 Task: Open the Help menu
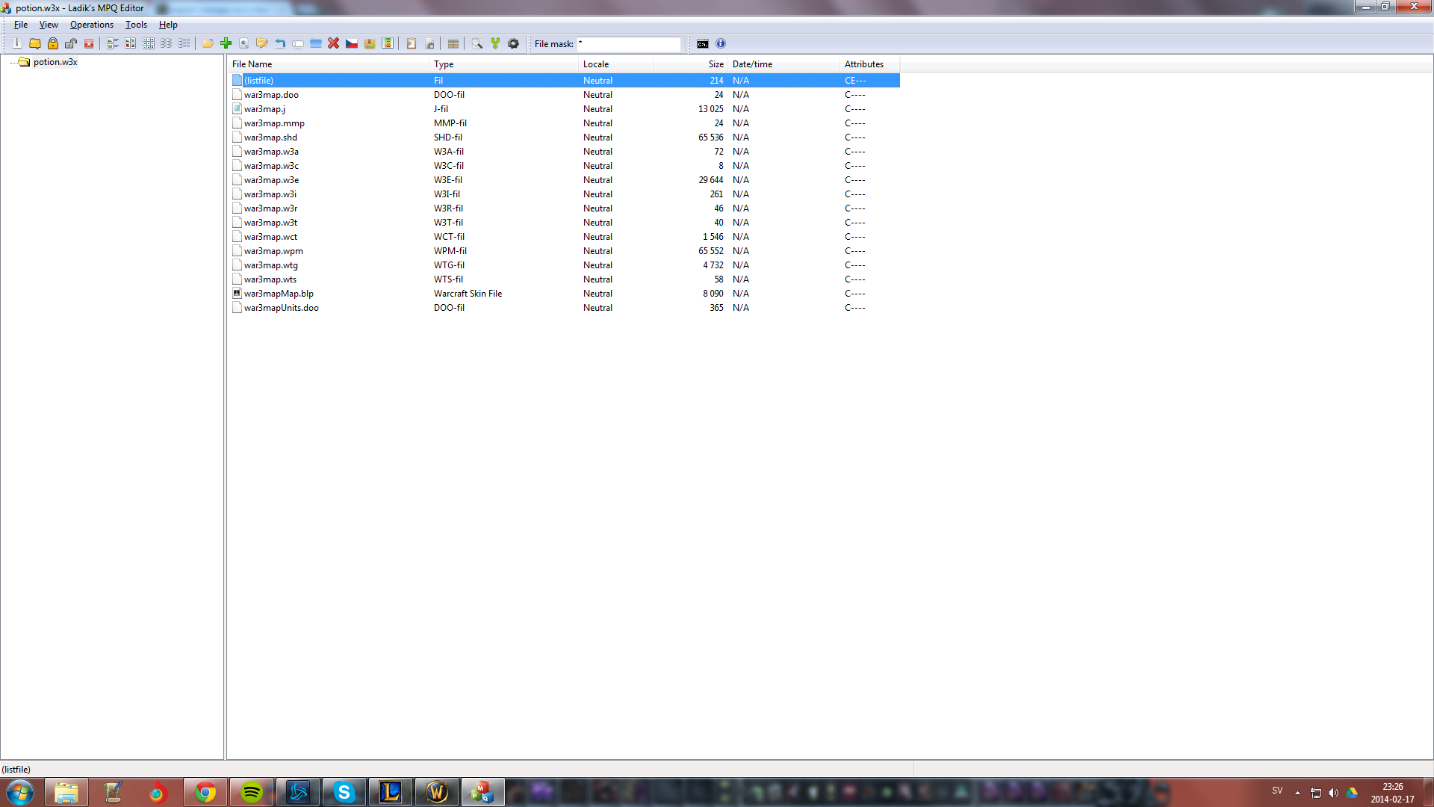[168, 25]
